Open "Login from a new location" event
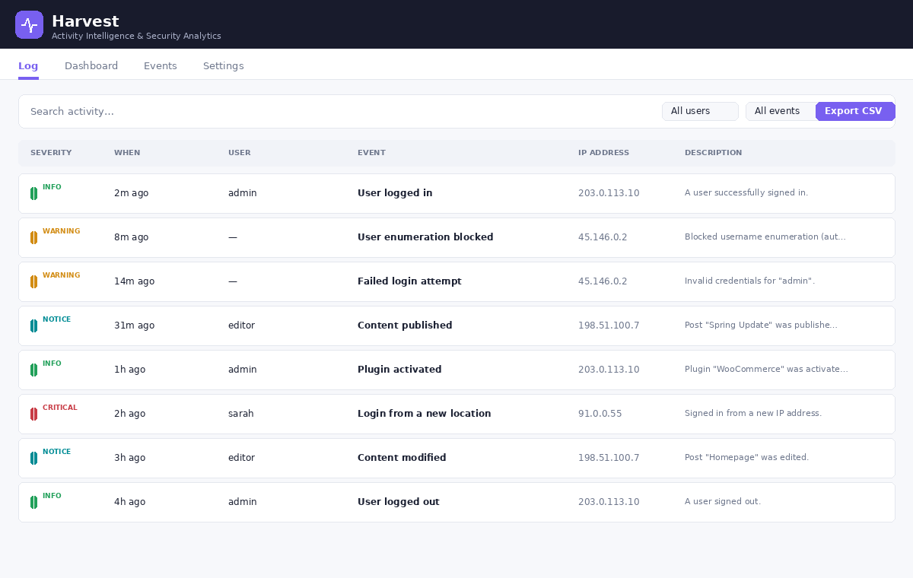The height and width of the screenshot is (578, 913). click(x=425, y=414)
